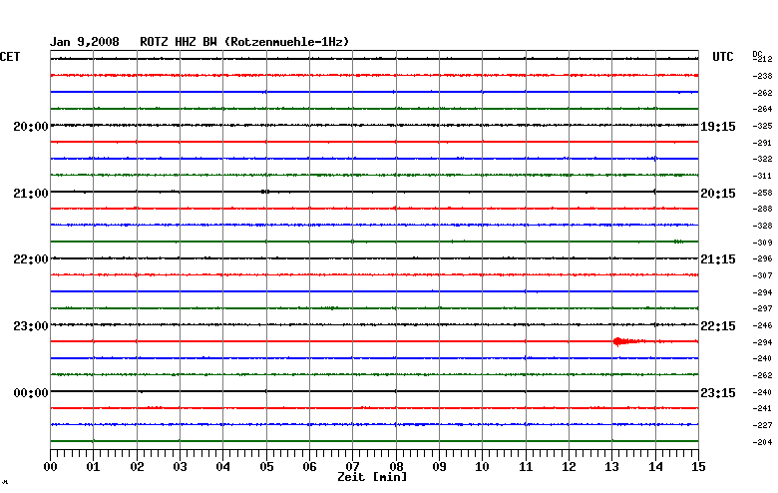
Task: Click the DC offset value '-258'
Action: click(x=763, y=193)
